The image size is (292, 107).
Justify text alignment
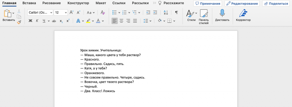[135, 21]
